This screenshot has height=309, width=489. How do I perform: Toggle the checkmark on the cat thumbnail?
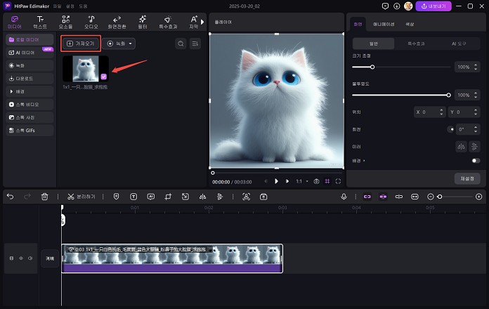click(x=104, y=77)
